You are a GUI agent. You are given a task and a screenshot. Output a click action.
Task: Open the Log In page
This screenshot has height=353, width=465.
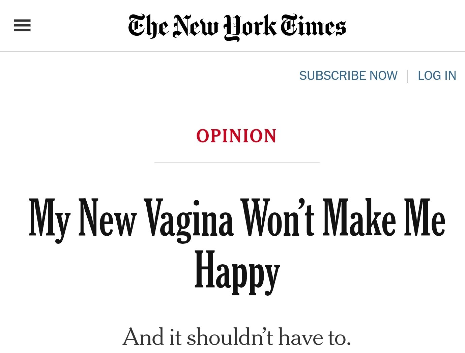437,76
